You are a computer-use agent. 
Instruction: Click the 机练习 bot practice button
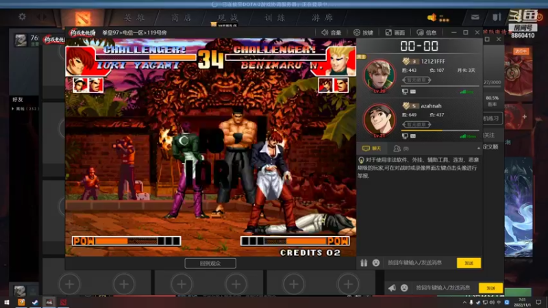(x=492, y=118)
